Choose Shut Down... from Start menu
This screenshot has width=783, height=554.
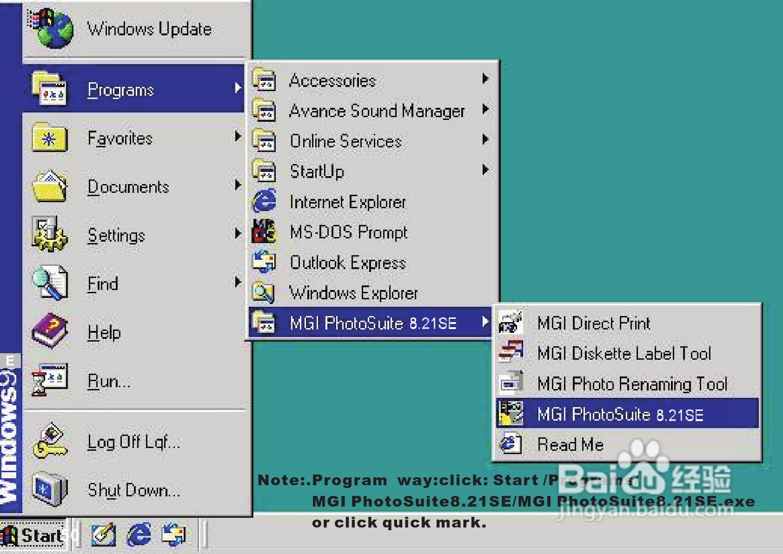(134, 489)
